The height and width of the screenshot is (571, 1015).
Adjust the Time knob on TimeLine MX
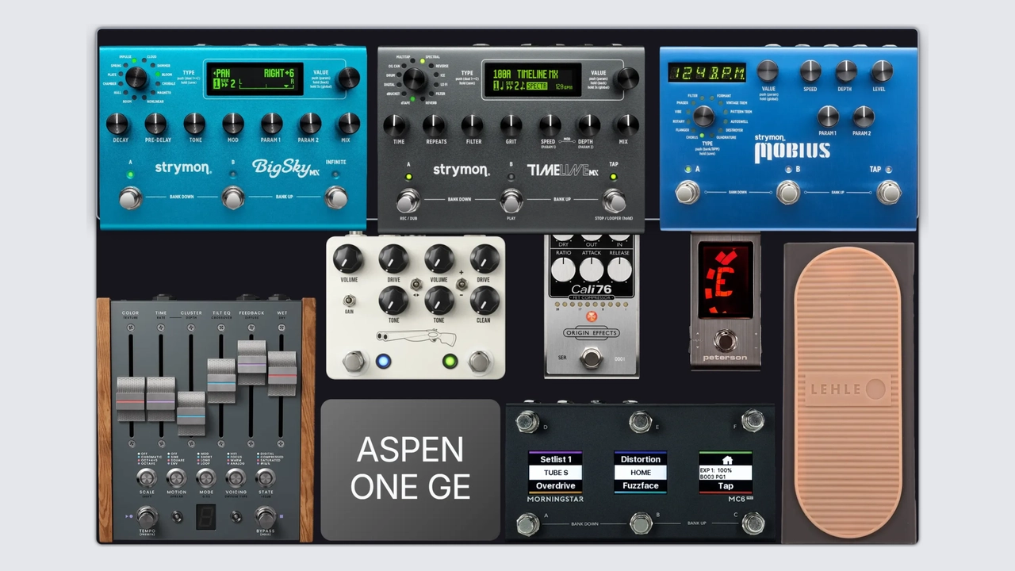coord(395,125)
